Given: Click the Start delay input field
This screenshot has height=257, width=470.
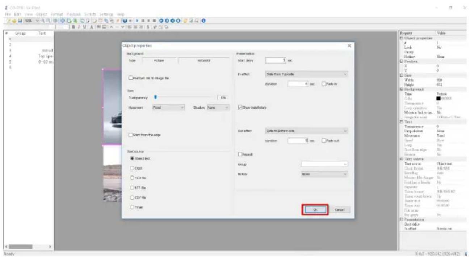Looking at the screenshot, I should (276, 60).
